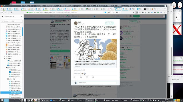183x102 pixels.
Task: Open the clock showing 20:26
Action: (x=166, y=100)
